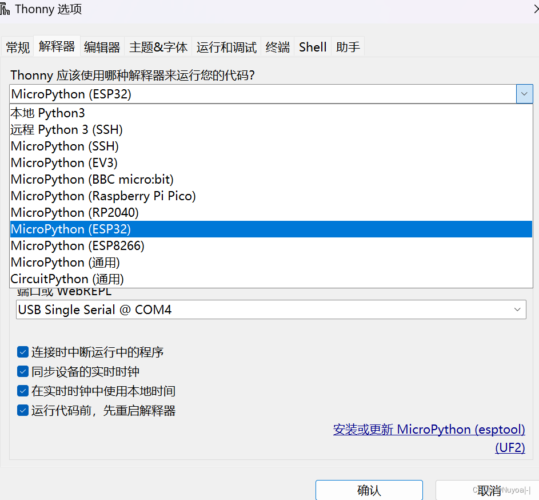Open the 助手 tab
This screenshot has width=539, height=500.
click(348, 47)
